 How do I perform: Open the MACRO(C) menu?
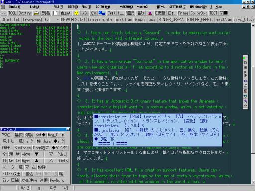coord(126,7)
